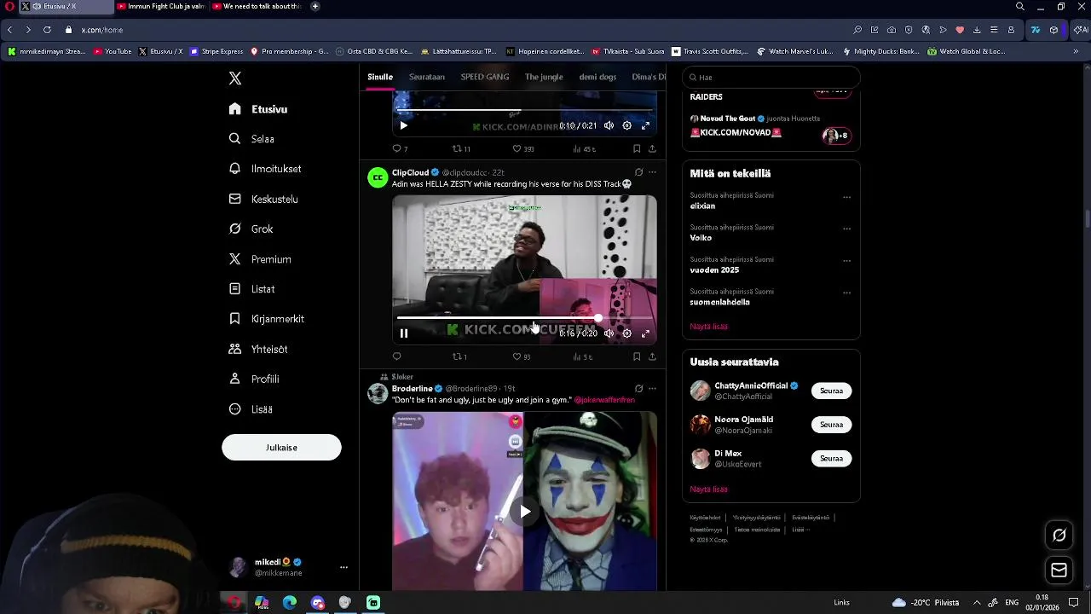Play the top Kick Adin video

(404, 125)
